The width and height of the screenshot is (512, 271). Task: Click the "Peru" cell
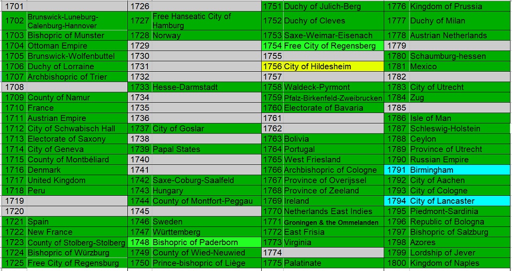77,190
